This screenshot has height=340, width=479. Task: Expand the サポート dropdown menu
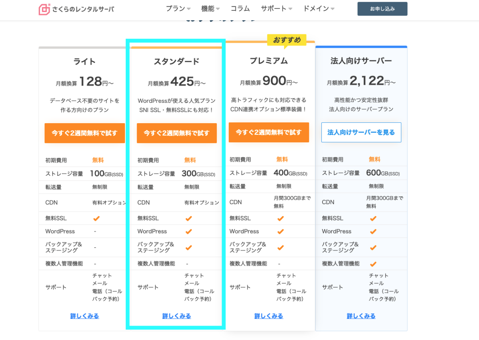[276, 9]
